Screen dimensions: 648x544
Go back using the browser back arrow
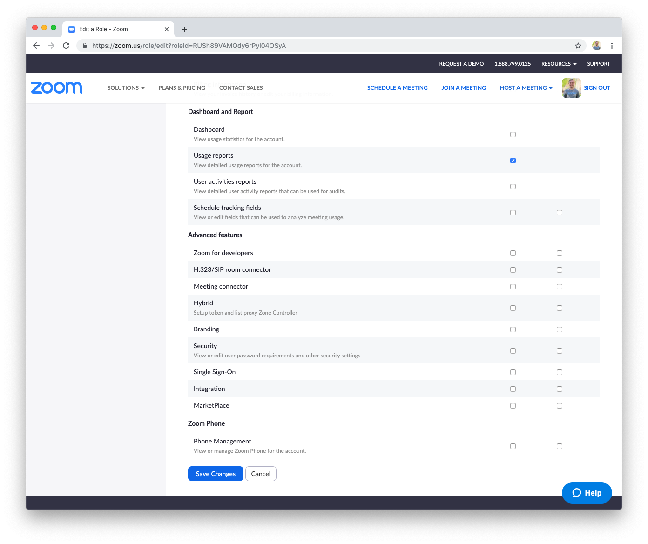point(36,46)
